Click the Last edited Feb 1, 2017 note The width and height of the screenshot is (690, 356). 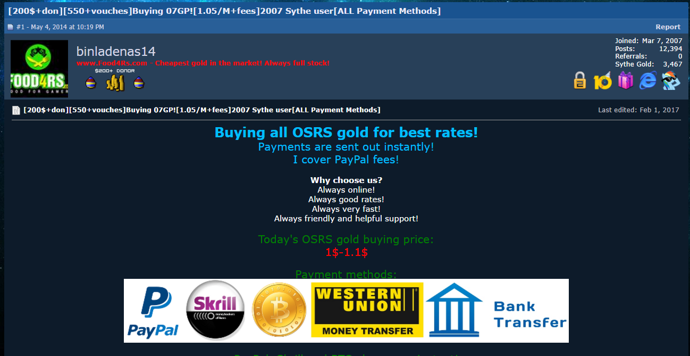638,110
